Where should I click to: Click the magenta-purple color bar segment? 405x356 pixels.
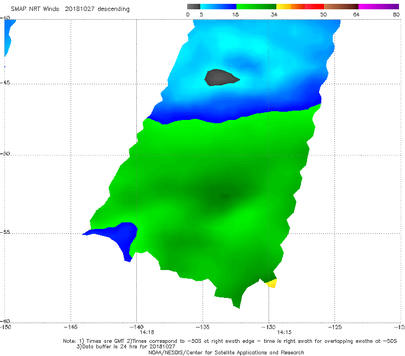pos(379,7)
